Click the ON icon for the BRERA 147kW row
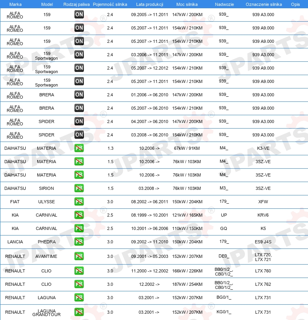Viewport: 308px width, 320px height. [79, 95]
